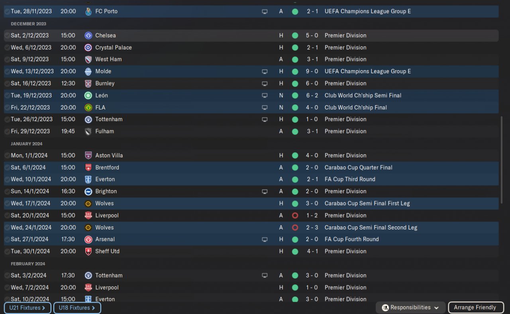The height and width of the screenshot is (314, 510).
Task: Toggle the checkmark beside Mon, 1/1/2024 fixture
Action: pos(7,155)
